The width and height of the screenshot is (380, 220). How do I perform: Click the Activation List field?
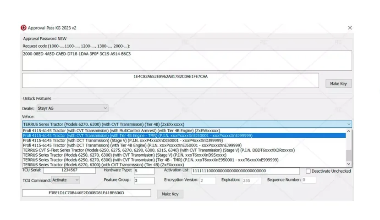(x=246, y=171)
